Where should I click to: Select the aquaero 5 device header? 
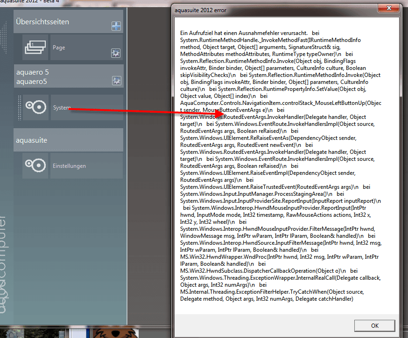69,76
